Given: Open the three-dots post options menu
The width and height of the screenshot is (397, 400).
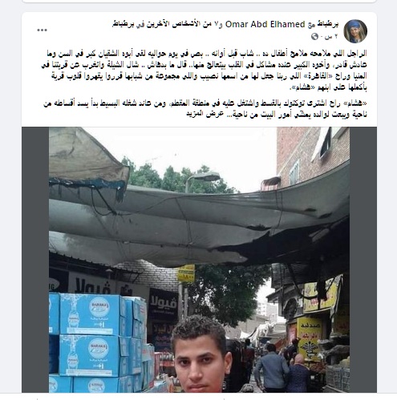Looking at the screenshot, I should coord(42,30).
